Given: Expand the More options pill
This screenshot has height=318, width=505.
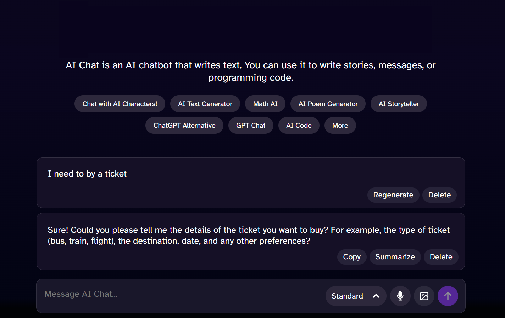Looking at the screenshot, I should (x=340, y=126).
